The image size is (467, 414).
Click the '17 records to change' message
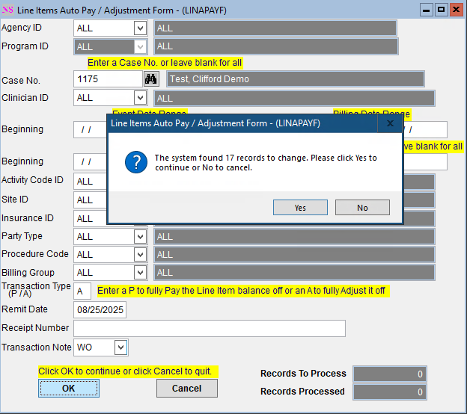[266, 163]
